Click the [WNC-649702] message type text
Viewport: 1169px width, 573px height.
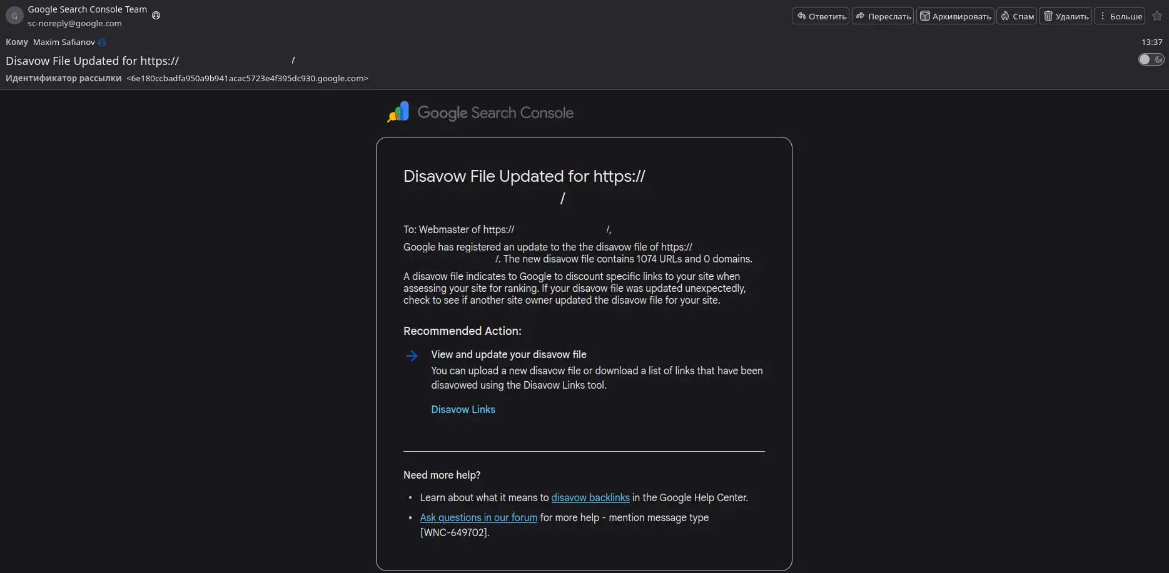pyautogui.click(x=455, y=532)
